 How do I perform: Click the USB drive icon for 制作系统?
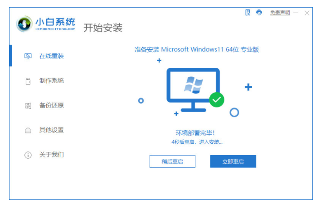click(28, 81)
